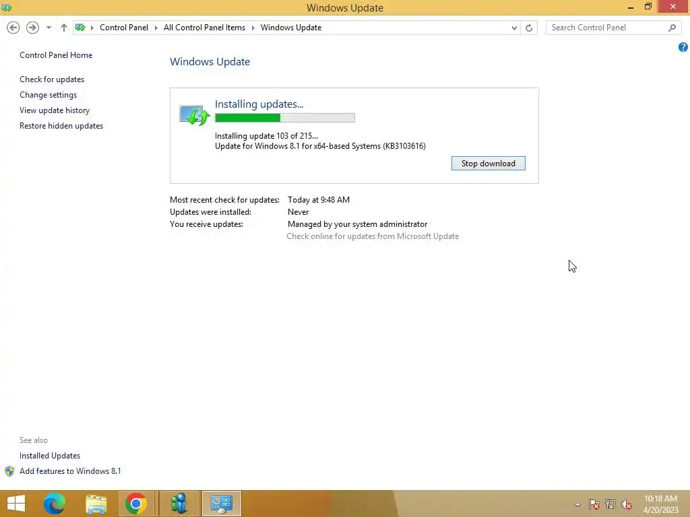Select Windows Update breadcrumb segment
Screen dimensions: 690x517
291,27
